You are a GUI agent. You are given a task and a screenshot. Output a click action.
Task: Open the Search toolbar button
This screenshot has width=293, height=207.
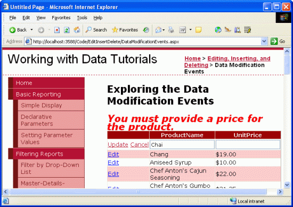pos(96,30)
